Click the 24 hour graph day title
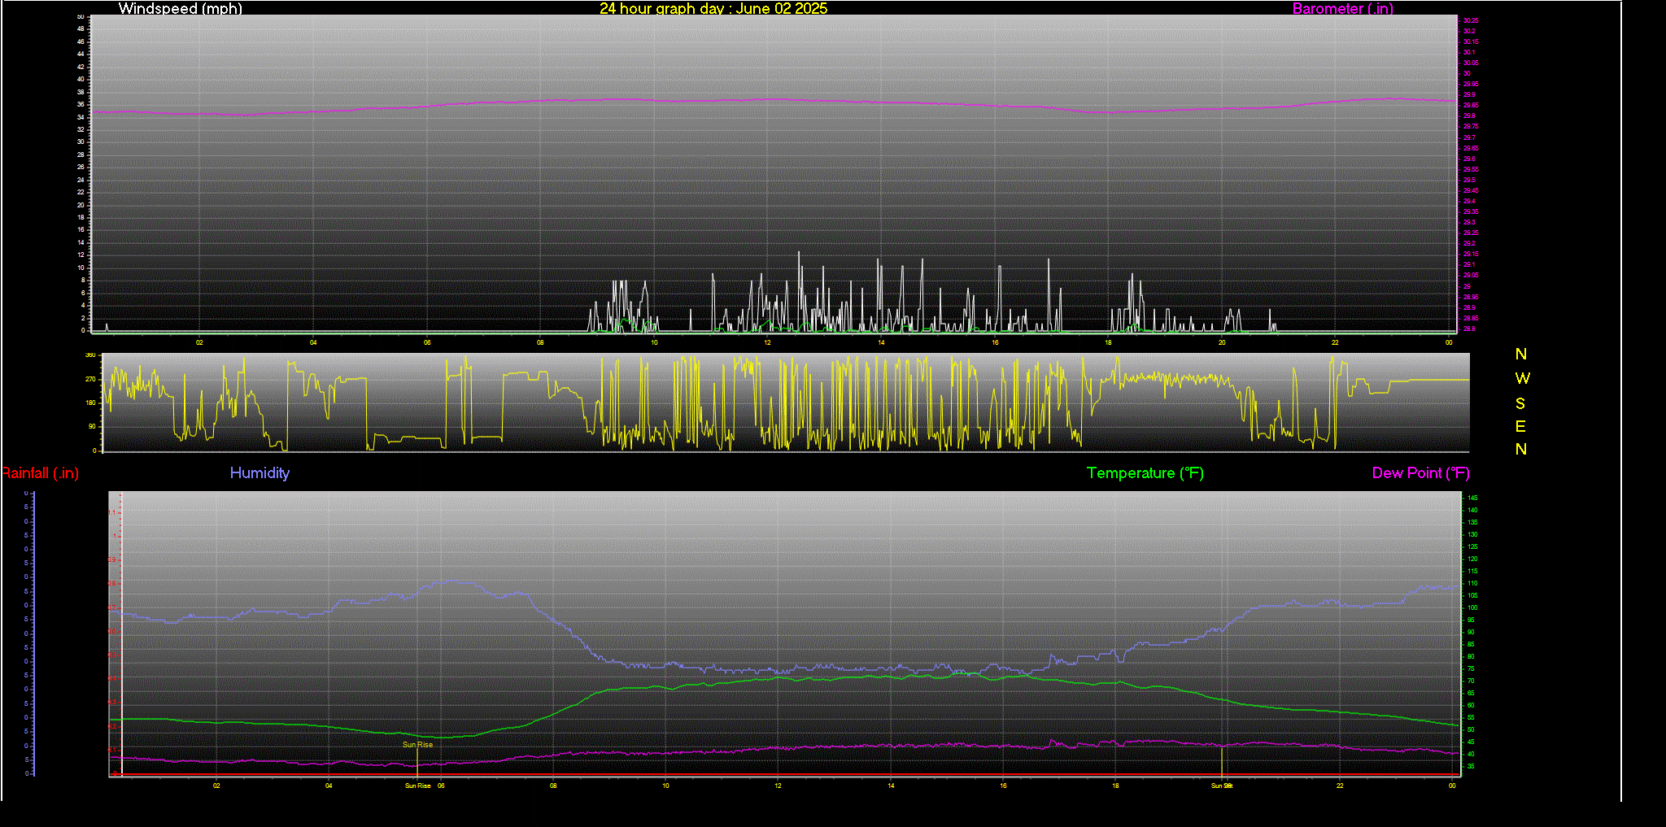Image resolution: width=1666 pixels, height=827 pixels. 713,9
